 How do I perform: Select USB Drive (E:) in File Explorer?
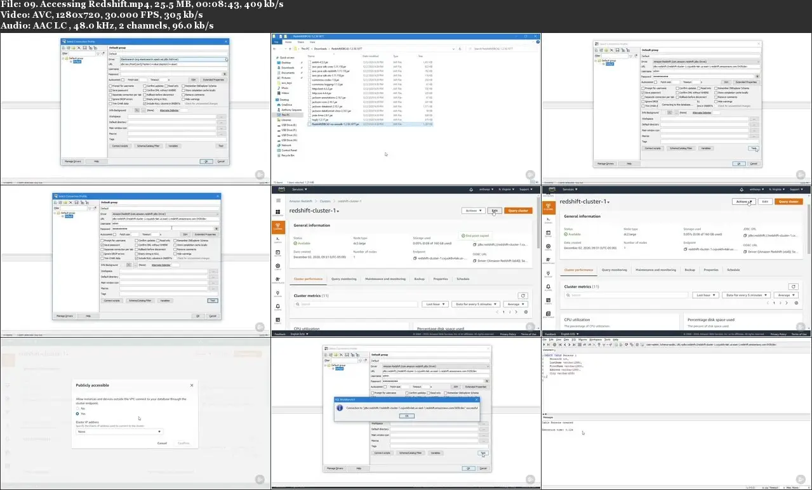point(288,125)
